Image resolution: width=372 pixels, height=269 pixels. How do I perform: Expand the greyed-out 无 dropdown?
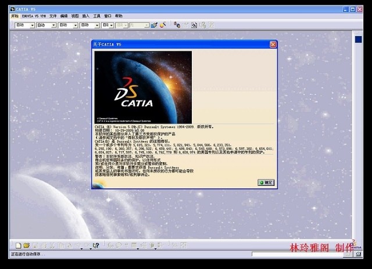click(146, 25)
